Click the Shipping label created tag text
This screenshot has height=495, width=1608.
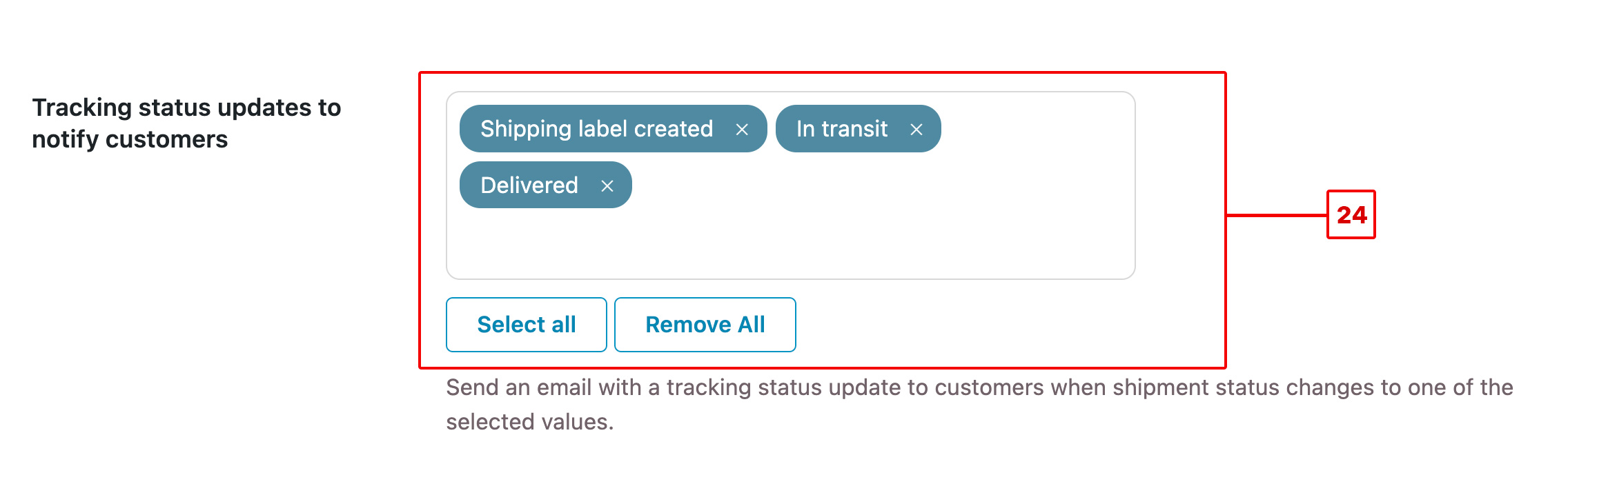pyautogui.click(x=596, y=129)
